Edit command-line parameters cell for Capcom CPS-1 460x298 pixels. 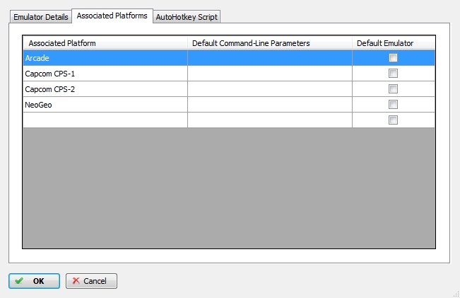point(270,74)
